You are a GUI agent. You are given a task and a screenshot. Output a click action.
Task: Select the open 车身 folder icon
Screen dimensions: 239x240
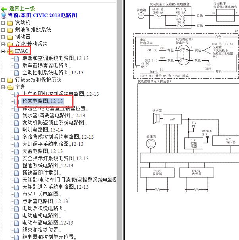pos(10,87)
